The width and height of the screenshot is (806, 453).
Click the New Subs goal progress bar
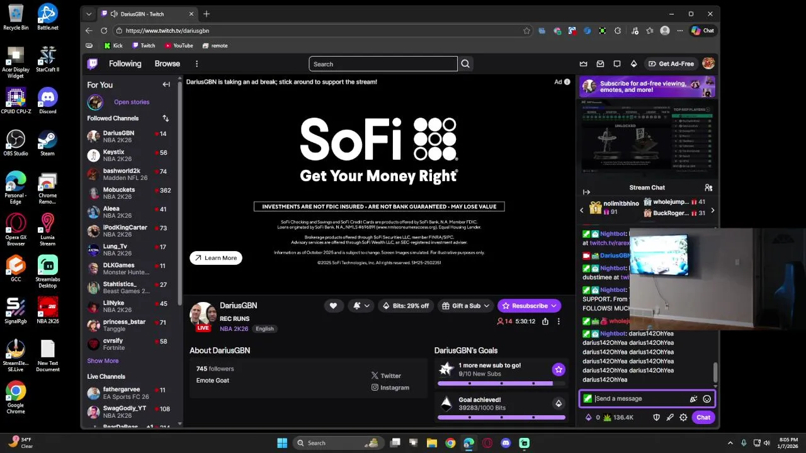coord(501,383)
